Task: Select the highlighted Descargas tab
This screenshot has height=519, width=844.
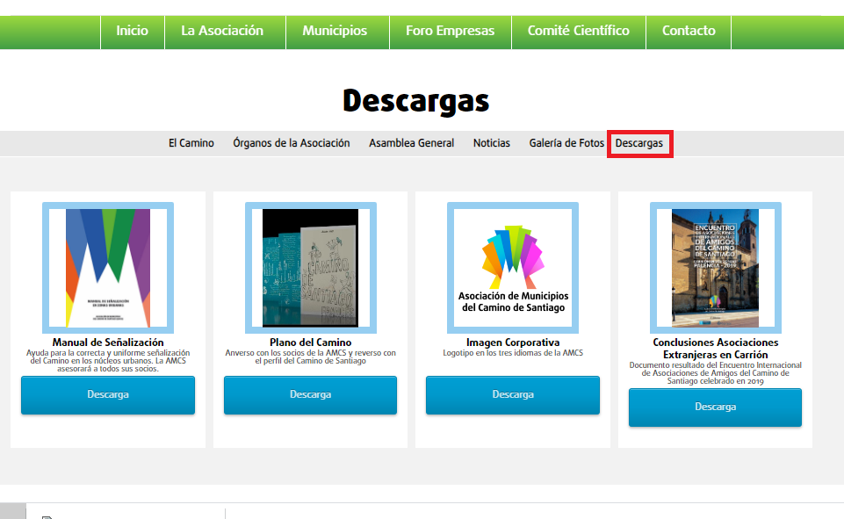Action: point(639,143)
